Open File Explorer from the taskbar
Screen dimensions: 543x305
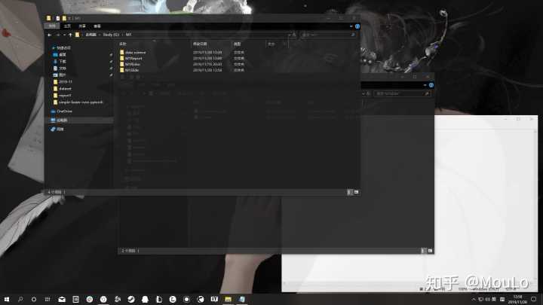coord(229,300)
